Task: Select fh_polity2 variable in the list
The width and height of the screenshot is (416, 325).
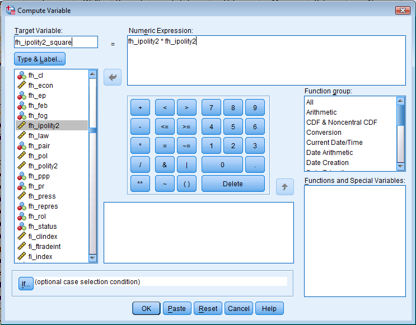Action: (x=43, y=166)
